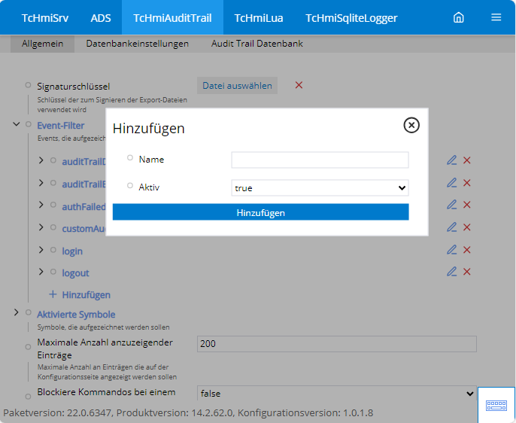Edit the logout event filter entry

(451, 272)
